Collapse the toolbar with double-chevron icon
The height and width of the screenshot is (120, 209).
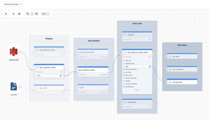(x=6, y=14)
